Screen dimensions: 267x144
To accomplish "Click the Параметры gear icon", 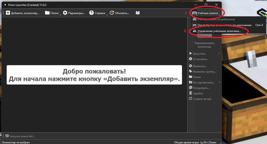I will (x=65, y=13).
